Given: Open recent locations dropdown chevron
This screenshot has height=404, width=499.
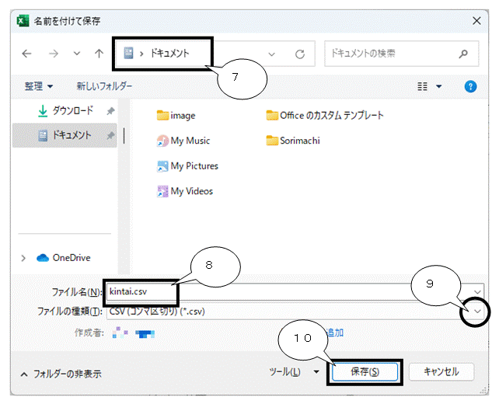Looking at the screenshot, I should [x=271, y=54].
